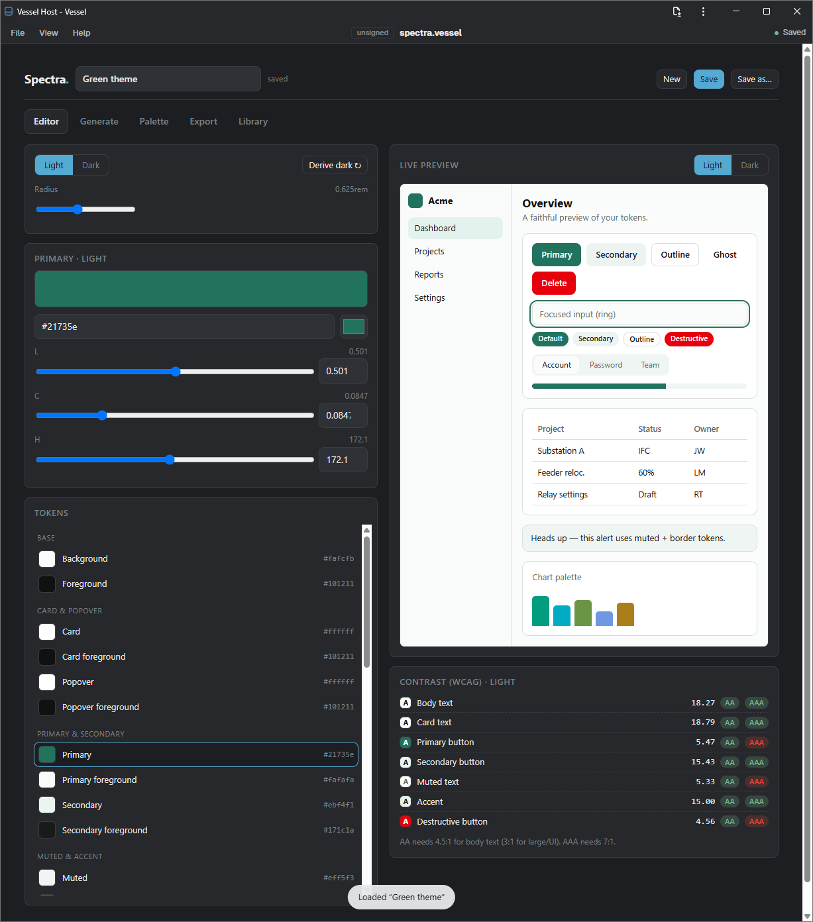Open color picker swatch beside hex input
The width and height of the screenshot is (813, 922).
(354, 327)
